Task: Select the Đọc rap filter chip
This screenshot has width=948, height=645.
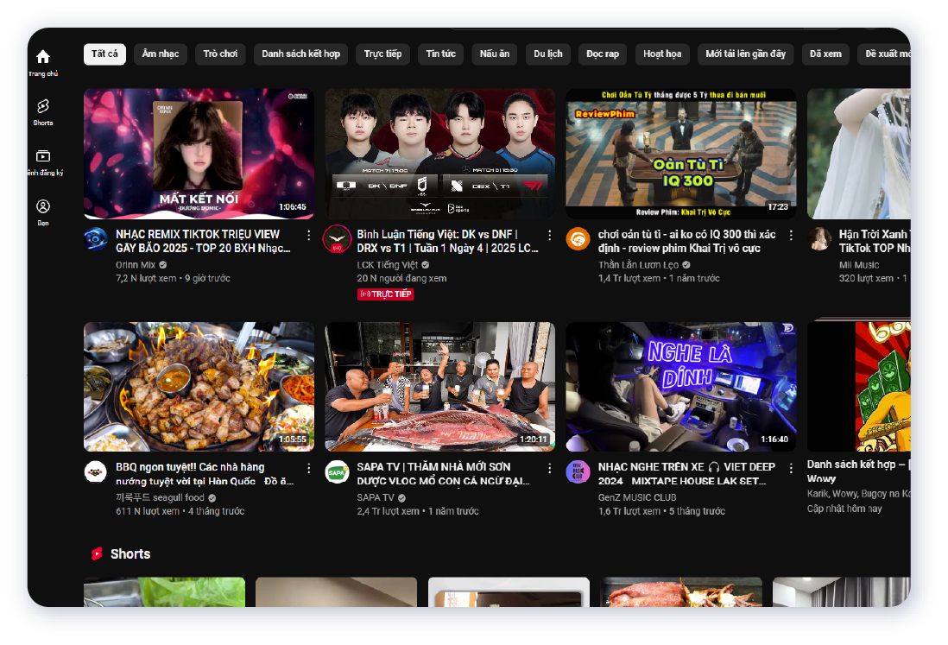Action: [603, 54]
